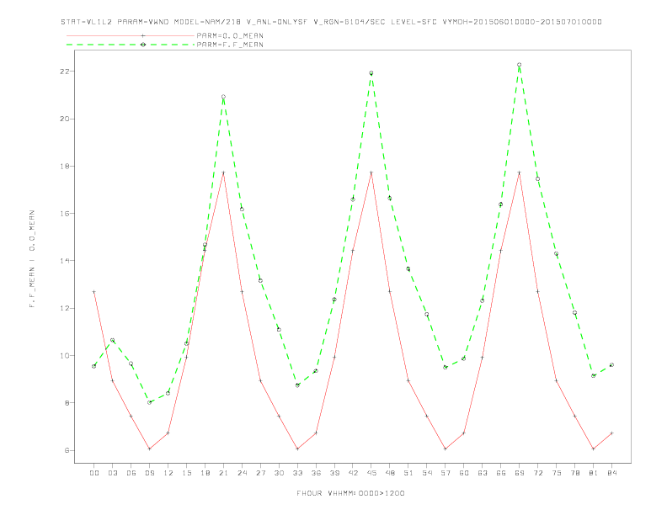Click the x-axis tick label 57
667x515 pixels.
point(446,473)
